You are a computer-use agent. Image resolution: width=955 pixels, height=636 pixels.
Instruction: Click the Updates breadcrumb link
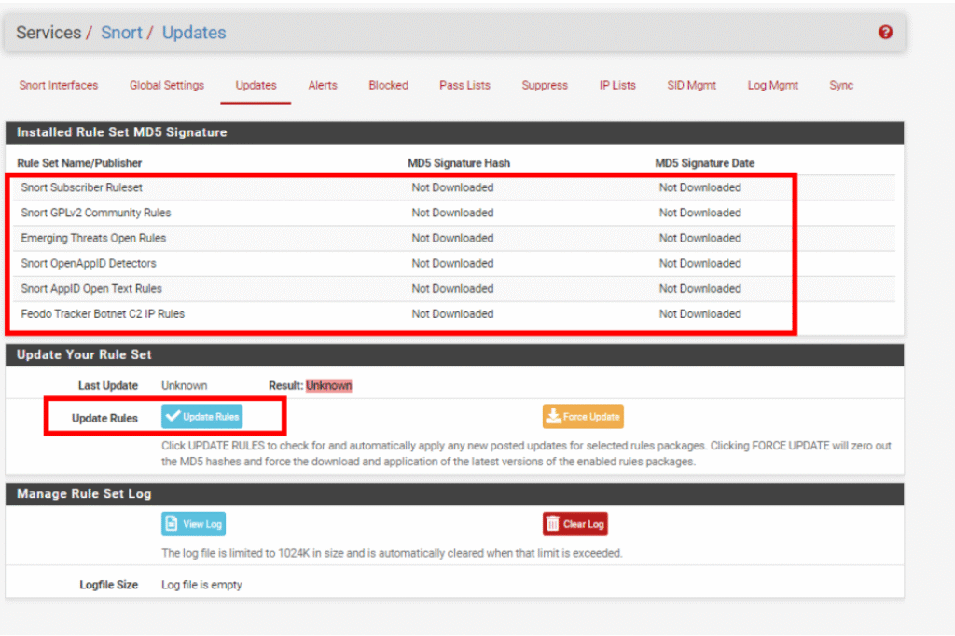pyautogui.click(x=194, y=33)
